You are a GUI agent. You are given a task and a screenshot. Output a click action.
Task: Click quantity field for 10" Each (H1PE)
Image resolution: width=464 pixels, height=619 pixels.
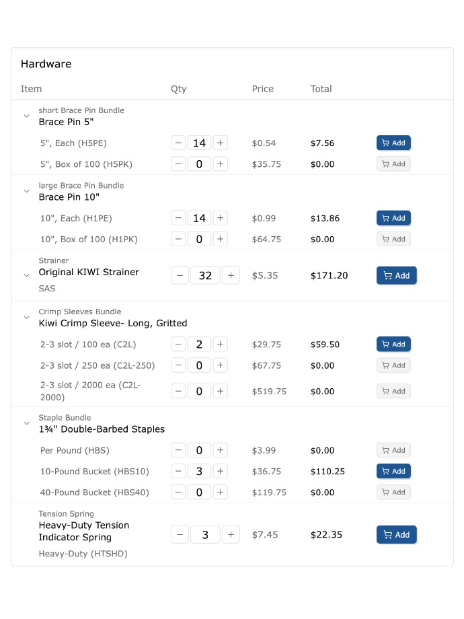(199, 218)
